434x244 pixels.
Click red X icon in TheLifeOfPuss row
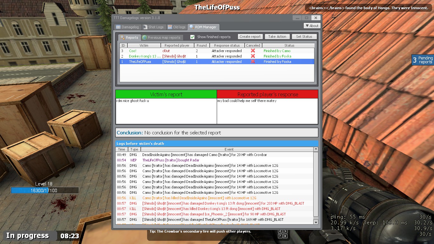pyautogui.click(x=253, y=62)
